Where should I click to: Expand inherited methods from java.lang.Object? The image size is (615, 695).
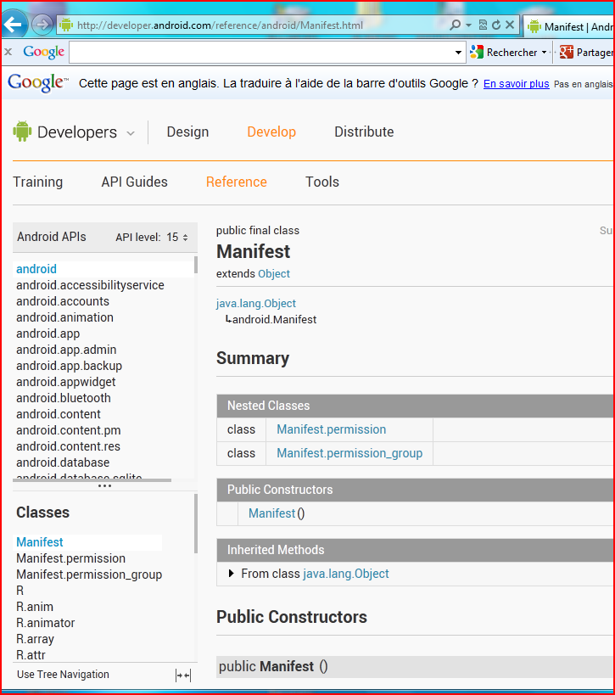coord(232,574)
